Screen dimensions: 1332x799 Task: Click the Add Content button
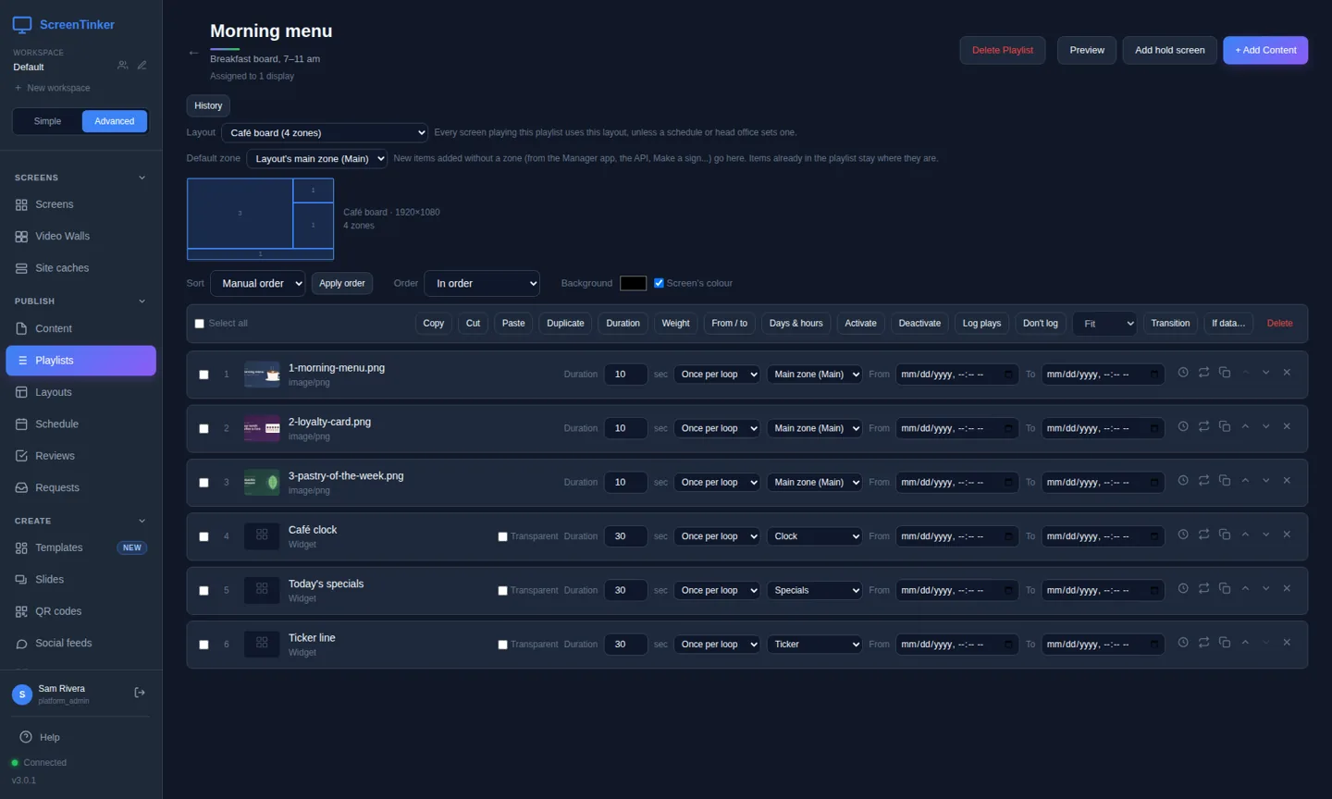[1265, 50]
